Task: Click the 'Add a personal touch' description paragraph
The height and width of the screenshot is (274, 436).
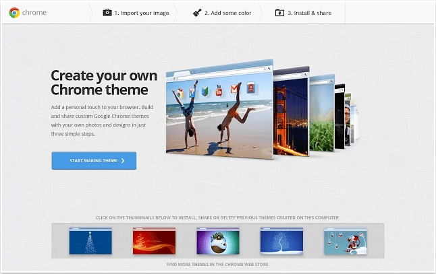Action: [x=102, y=121]
